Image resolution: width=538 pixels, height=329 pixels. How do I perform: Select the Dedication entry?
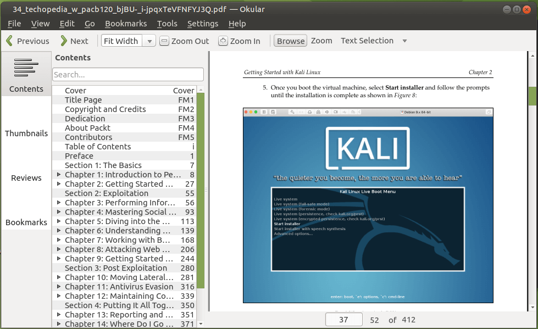click(x=124, y=119)
